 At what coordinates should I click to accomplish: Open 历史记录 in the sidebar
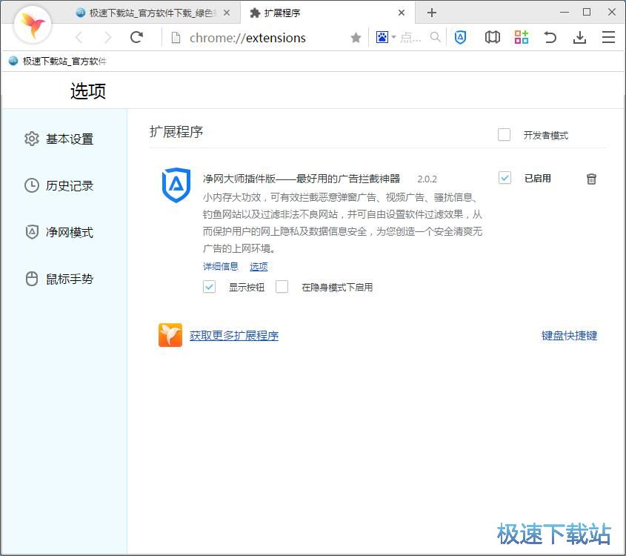69,186
